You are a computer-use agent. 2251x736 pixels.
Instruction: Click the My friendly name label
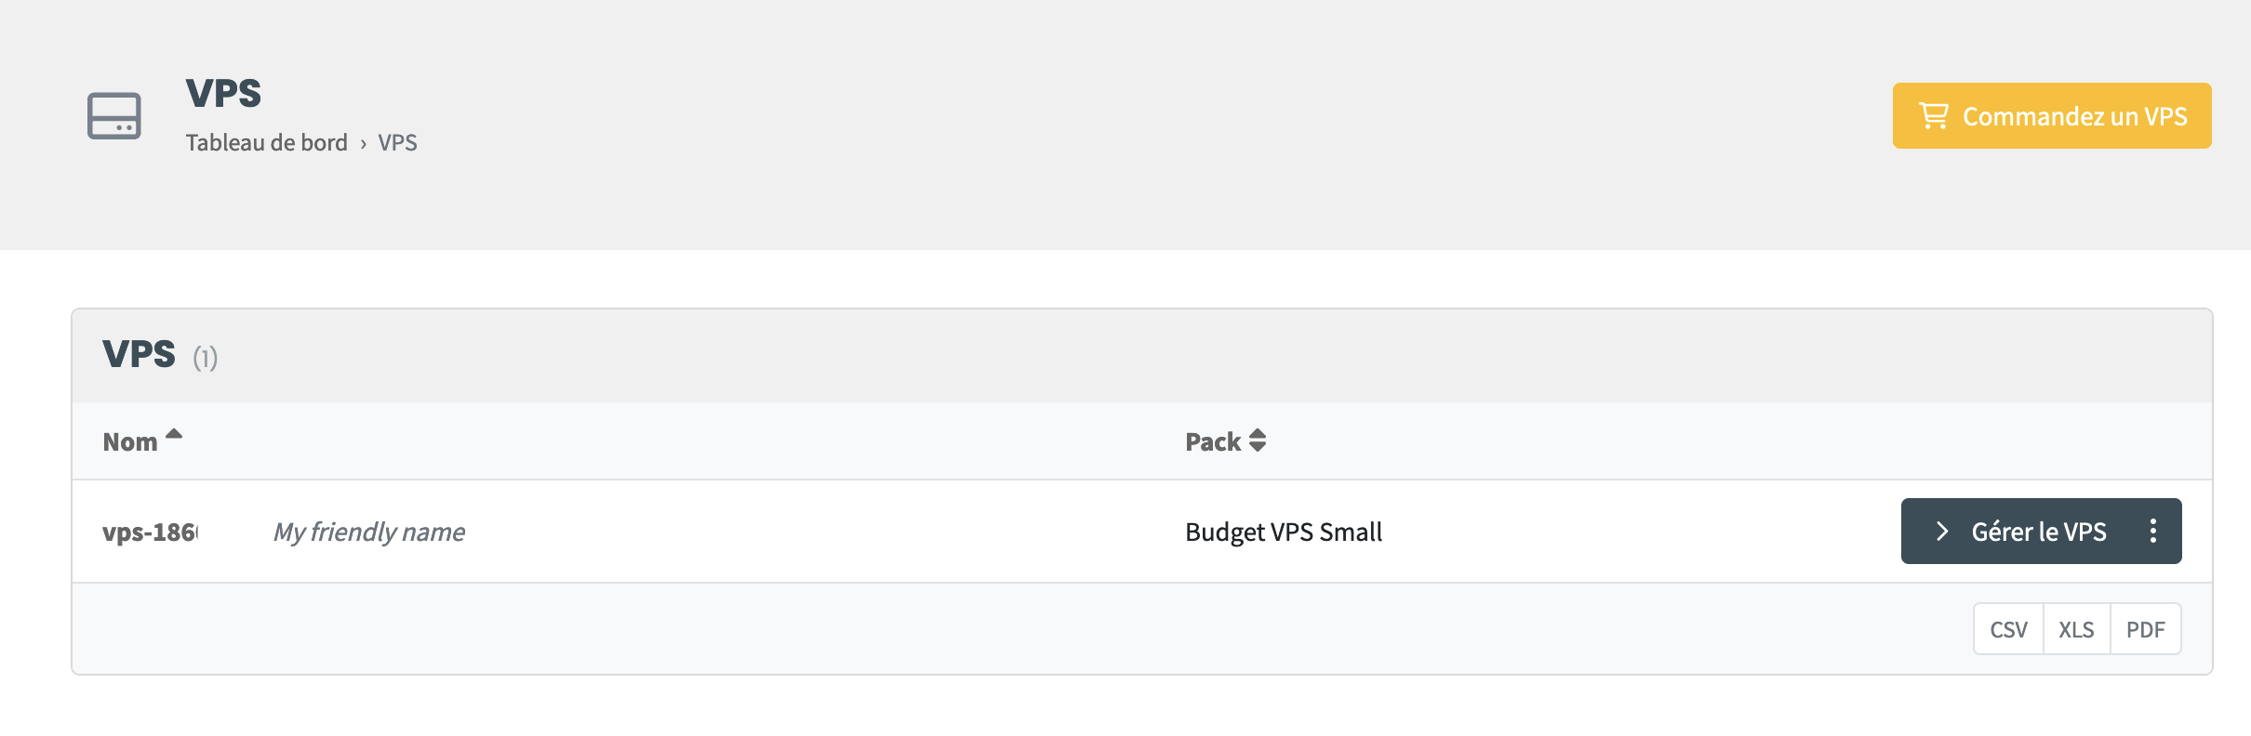click(x=369, y=532)
